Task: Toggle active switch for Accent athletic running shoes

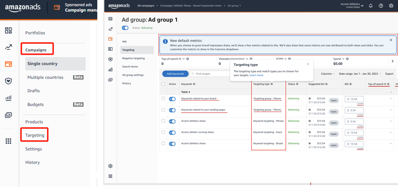Action: (172, 132)
